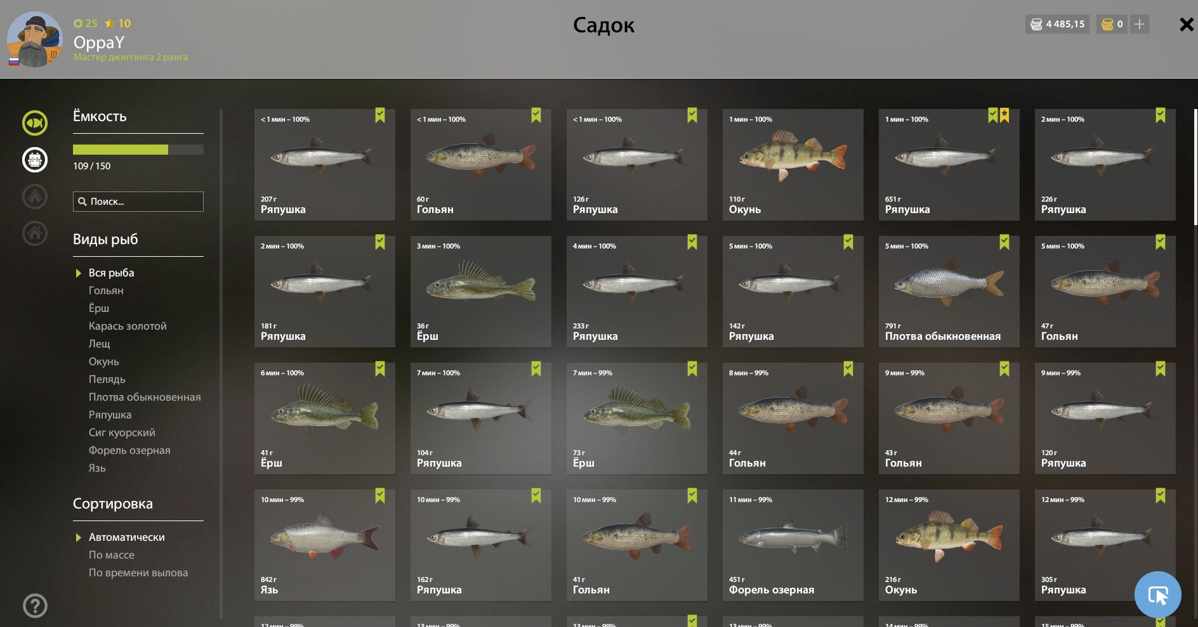Select Автоматически sorting option

pyautogui.click(x=126, y=537)
